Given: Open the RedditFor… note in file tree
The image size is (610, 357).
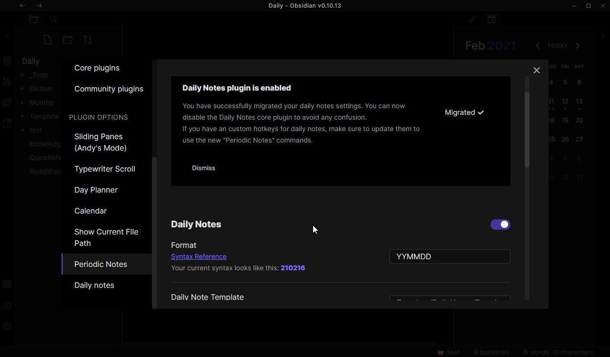Looking at the screenshot, I should 45,172.
